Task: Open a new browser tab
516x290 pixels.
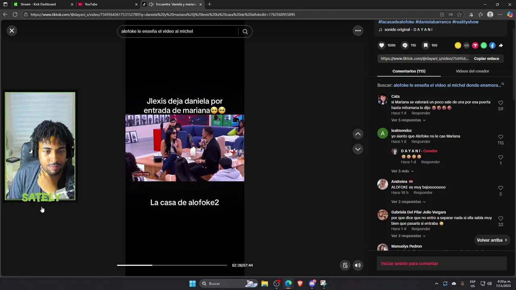Action: 209,4
